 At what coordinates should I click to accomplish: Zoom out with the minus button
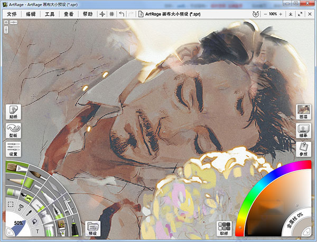pyautogui.click(x=265, y=14)
